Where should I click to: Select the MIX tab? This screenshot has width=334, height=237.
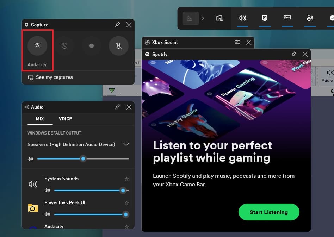click(40, 119)
